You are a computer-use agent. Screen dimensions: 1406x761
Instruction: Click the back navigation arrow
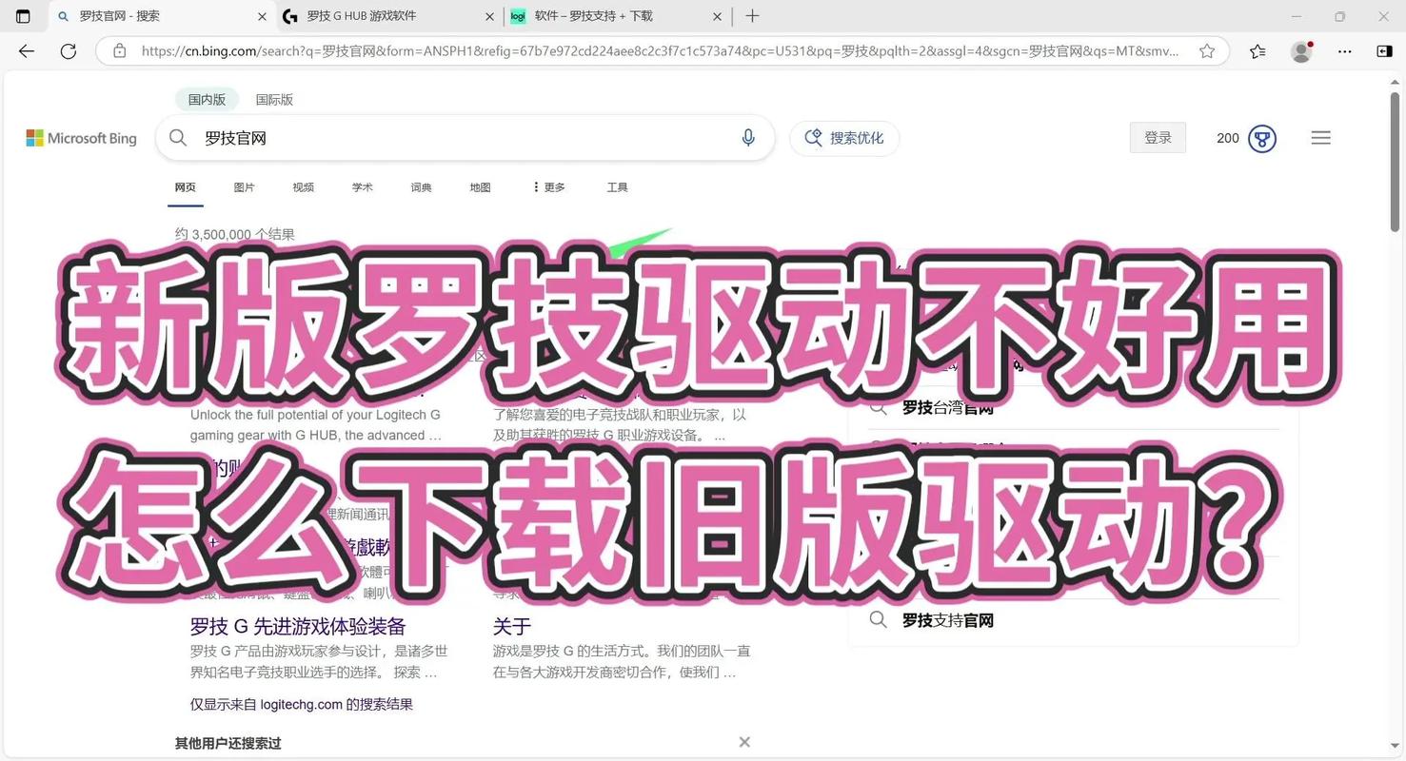25,51
